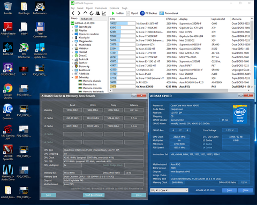Image resolution: width=257 pixels, height=205 pixels.
Task: Refresh the AIDA64 page with the circular arrow icon
Action: pyautogui.click(x=92, y=13)
